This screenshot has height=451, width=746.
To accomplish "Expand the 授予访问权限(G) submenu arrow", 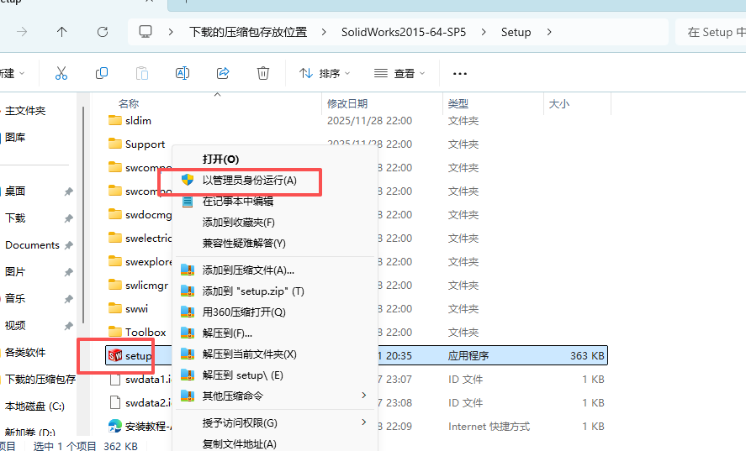I will [364, 422].
